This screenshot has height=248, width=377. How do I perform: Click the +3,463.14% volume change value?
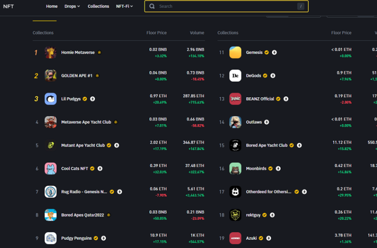(x=195, y=195)
